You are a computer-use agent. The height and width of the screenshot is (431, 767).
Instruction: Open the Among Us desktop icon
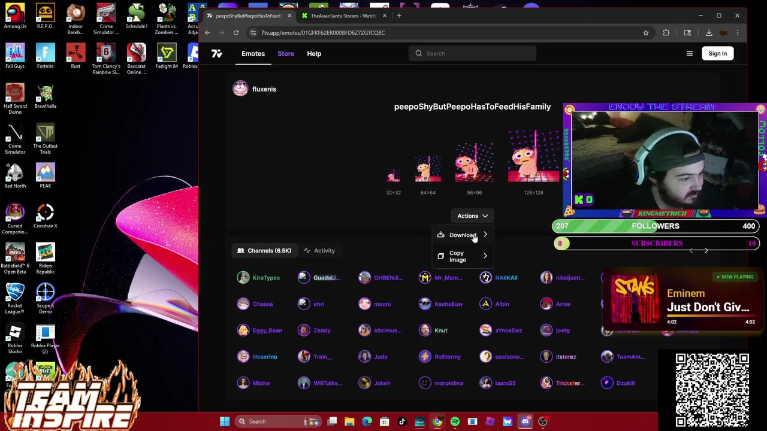point(15,16)
